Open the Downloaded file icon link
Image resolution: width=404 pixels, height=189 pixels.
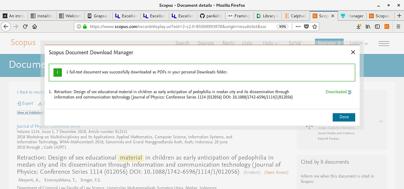(x=349, y=92)
